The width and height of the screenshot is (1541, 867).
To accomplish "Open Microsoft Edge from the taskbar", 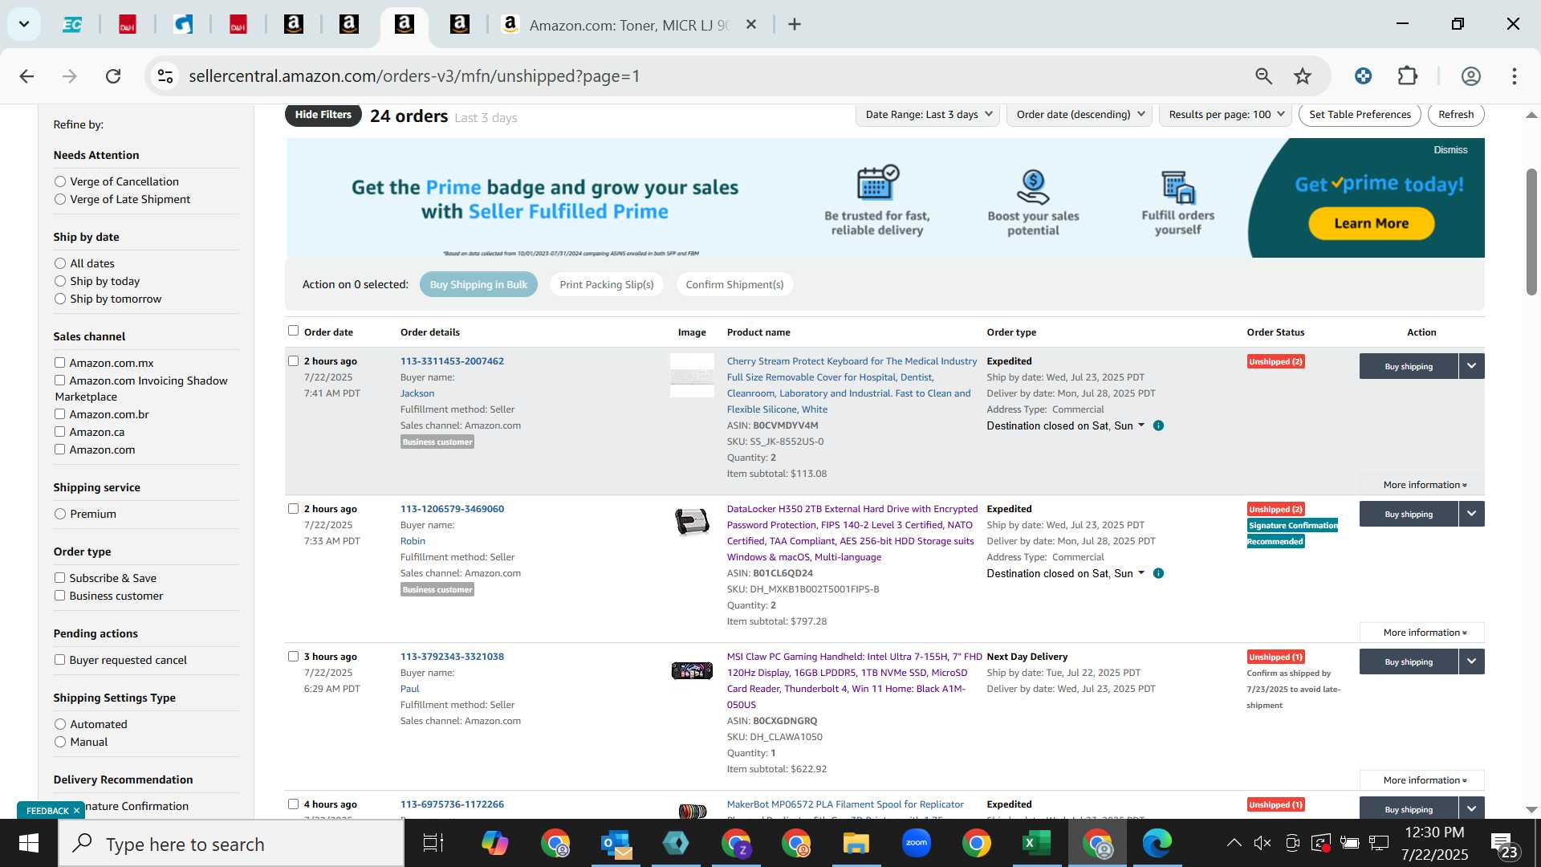I will pos(1157,844).
